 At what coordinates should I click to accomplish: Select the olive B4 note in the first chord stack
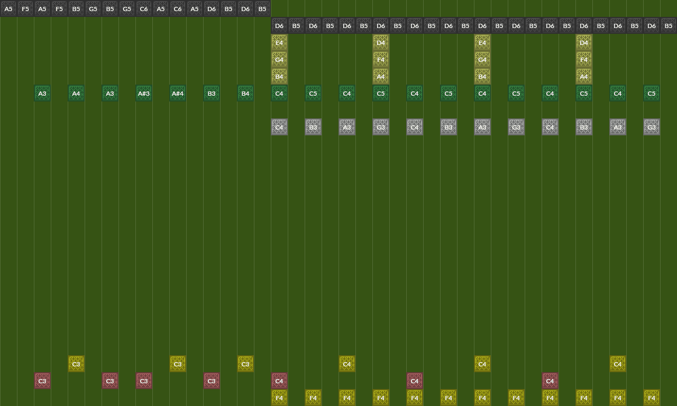point(279,77)
